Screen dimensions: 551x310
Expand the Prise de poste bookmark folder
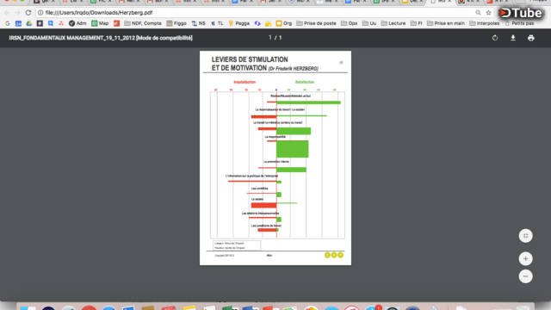[316, 23]
